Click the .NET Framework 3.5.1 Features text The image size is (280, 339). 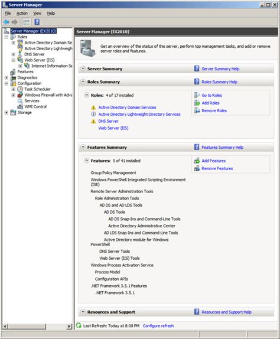pos(119,286)
